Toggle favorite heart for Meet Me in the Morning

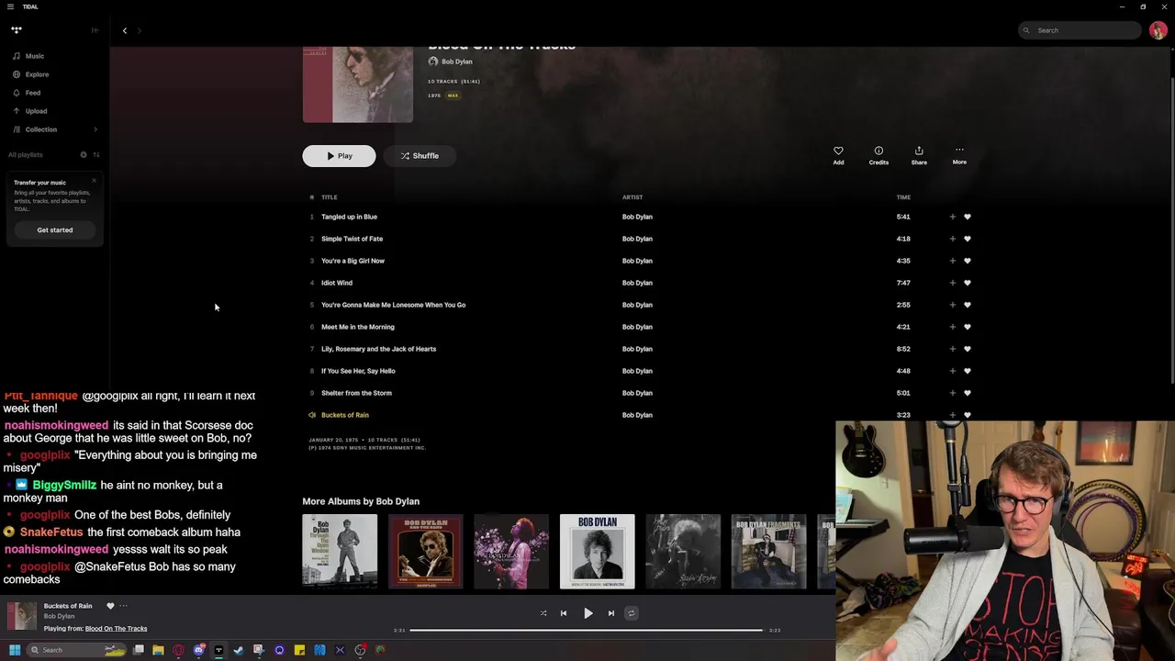(968, 327)
